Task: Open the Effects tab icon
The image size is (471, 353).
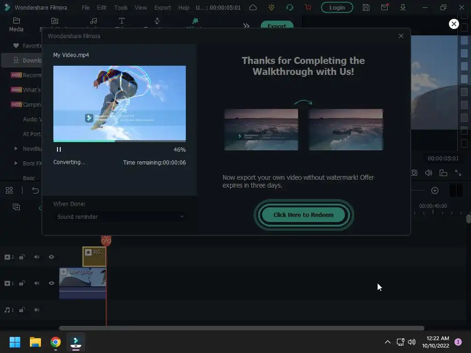Action: coord(195,21)
